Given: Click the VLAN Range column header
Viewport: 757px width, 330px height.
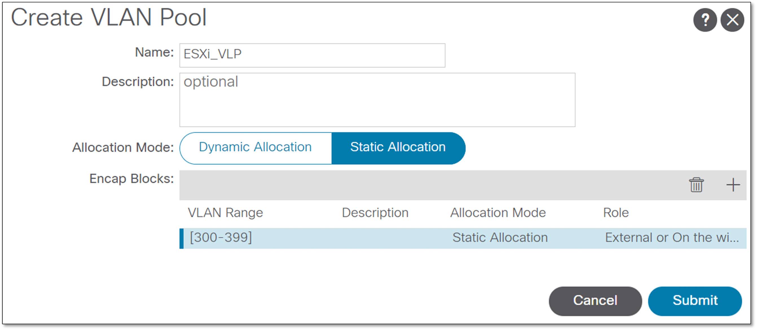Looking at the screenshot, I should (225, 212).
